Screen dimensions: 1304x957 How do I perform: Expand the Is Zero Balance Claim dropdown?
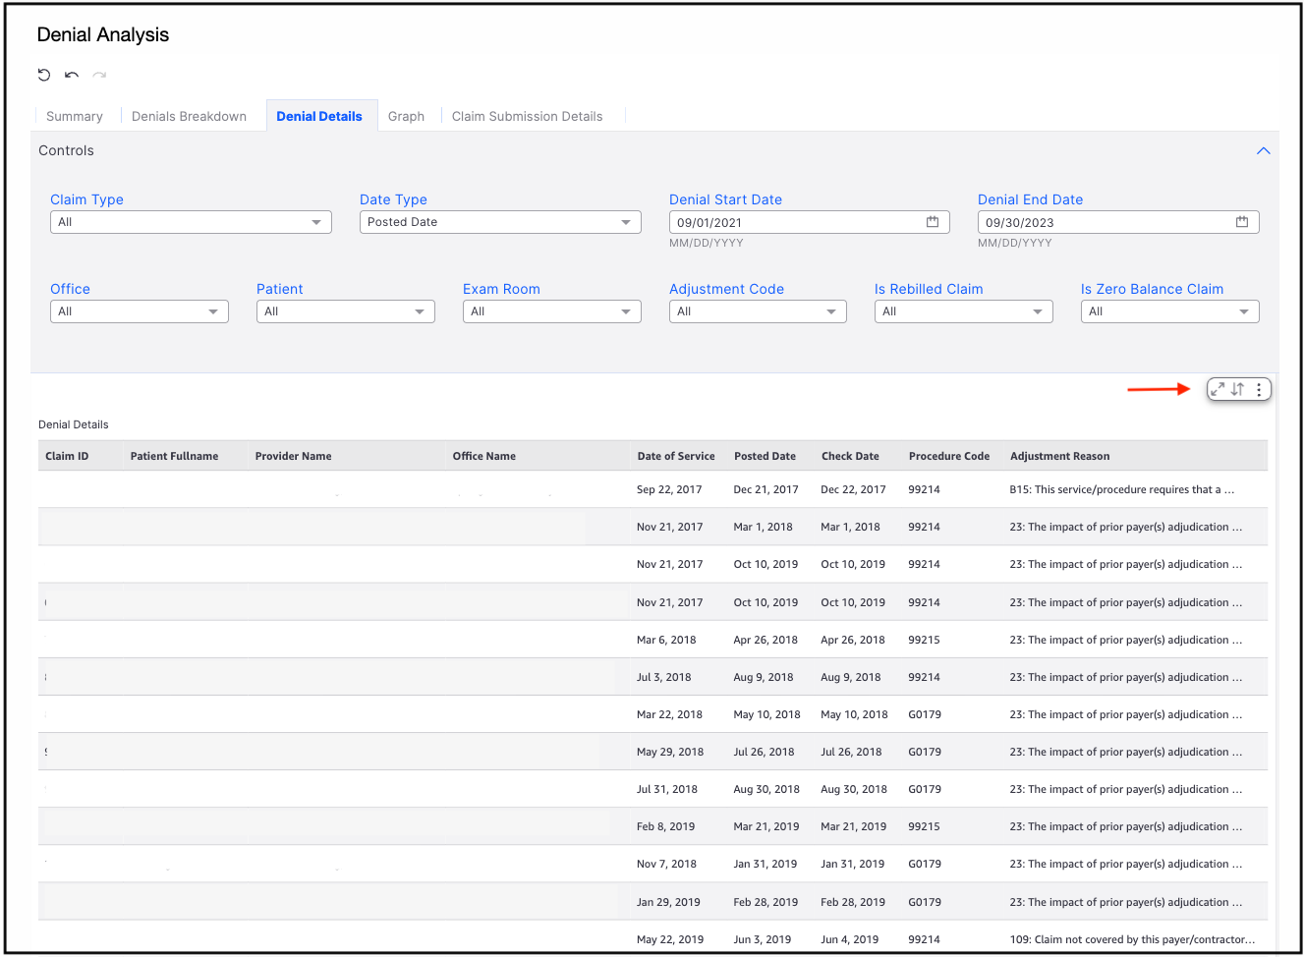1169,311
